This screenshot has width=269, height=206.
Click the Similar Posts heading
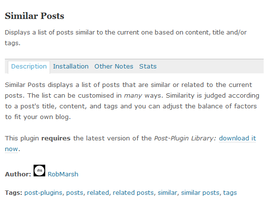point(35,16)
